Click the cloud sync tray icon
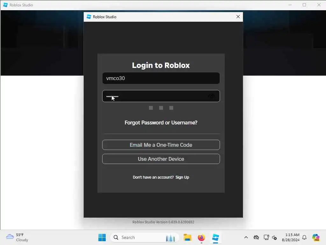Screen dimensions: 326x245 pyautogui.click(x=256, y=237)
